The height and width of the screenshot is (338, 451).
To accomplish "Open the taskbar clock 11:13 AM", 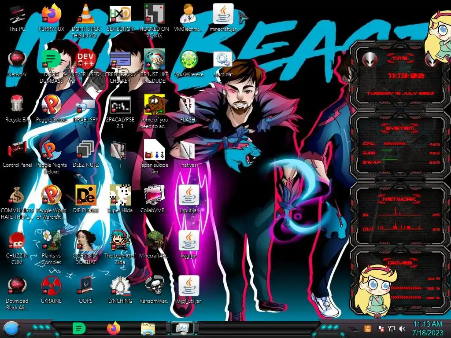I will pyautogui.click(x=427, y=328).
